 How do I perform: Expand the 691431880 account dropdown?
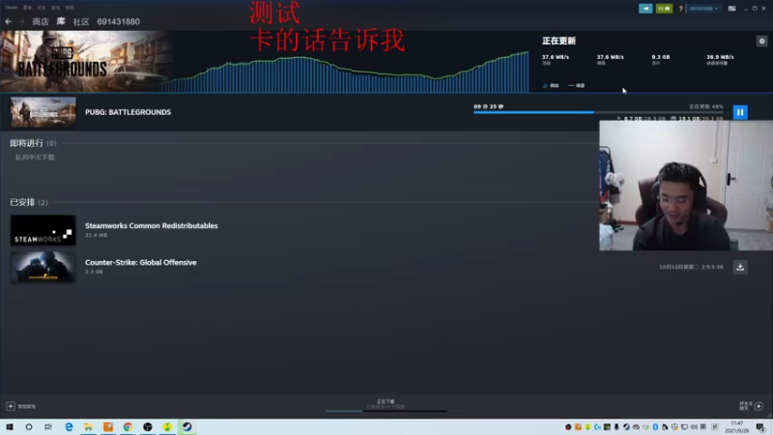click(703, 9)
